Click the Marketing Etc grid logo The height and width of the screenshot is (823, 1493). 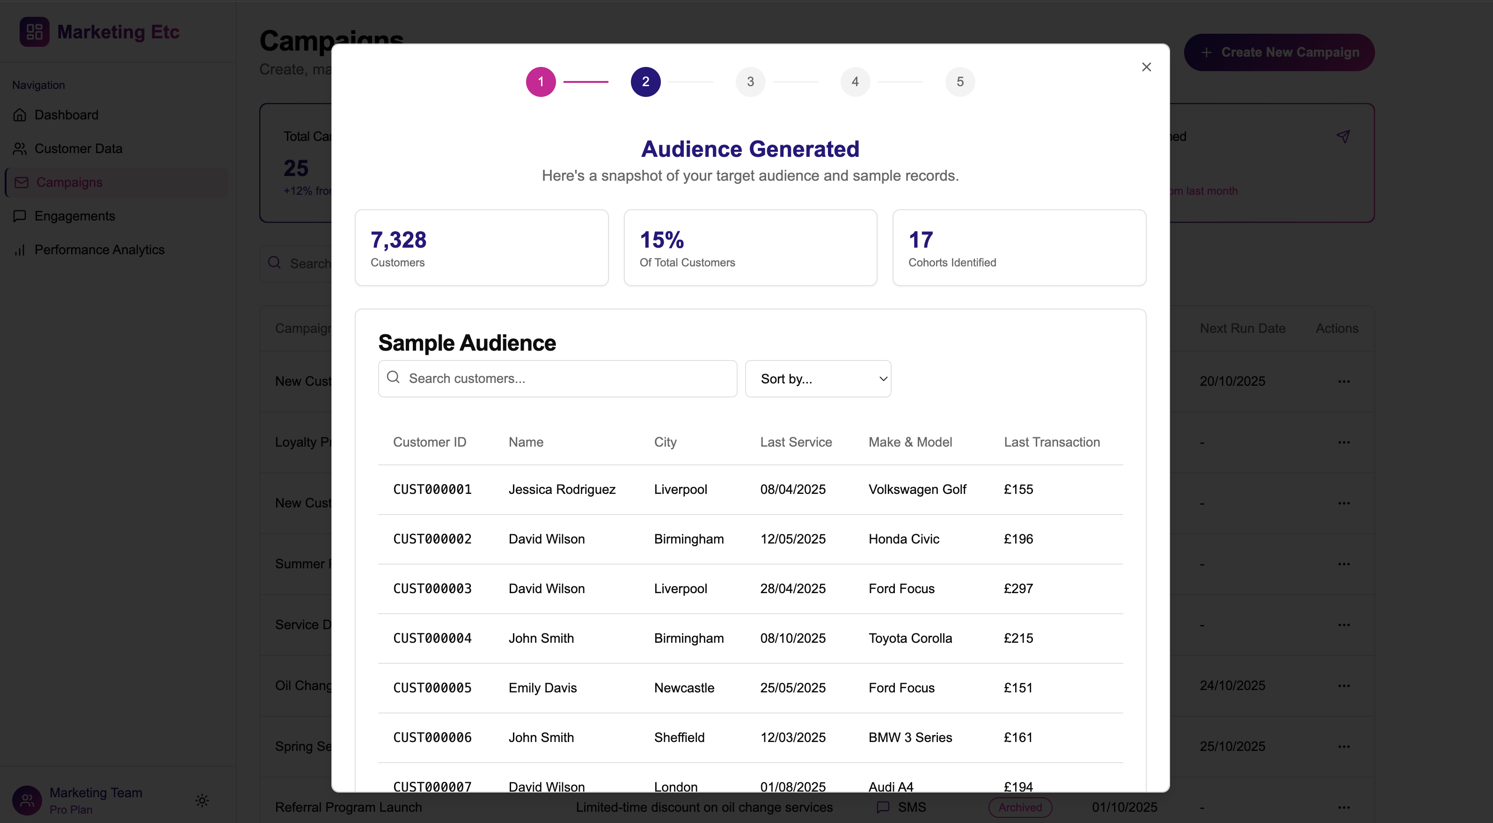tap(33, 32)
